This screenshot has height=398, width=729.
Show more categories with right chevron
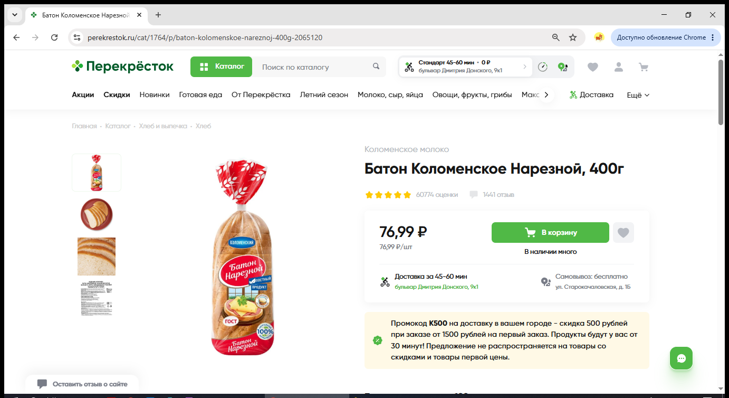coord(546,95)
